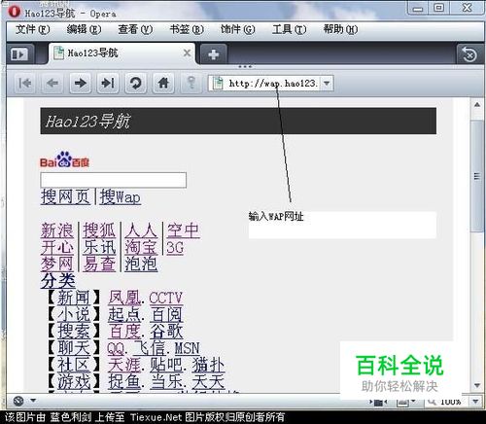Open the 贴吧 link
The height and width of the screenshot is (424, 486).
point(166,365)
